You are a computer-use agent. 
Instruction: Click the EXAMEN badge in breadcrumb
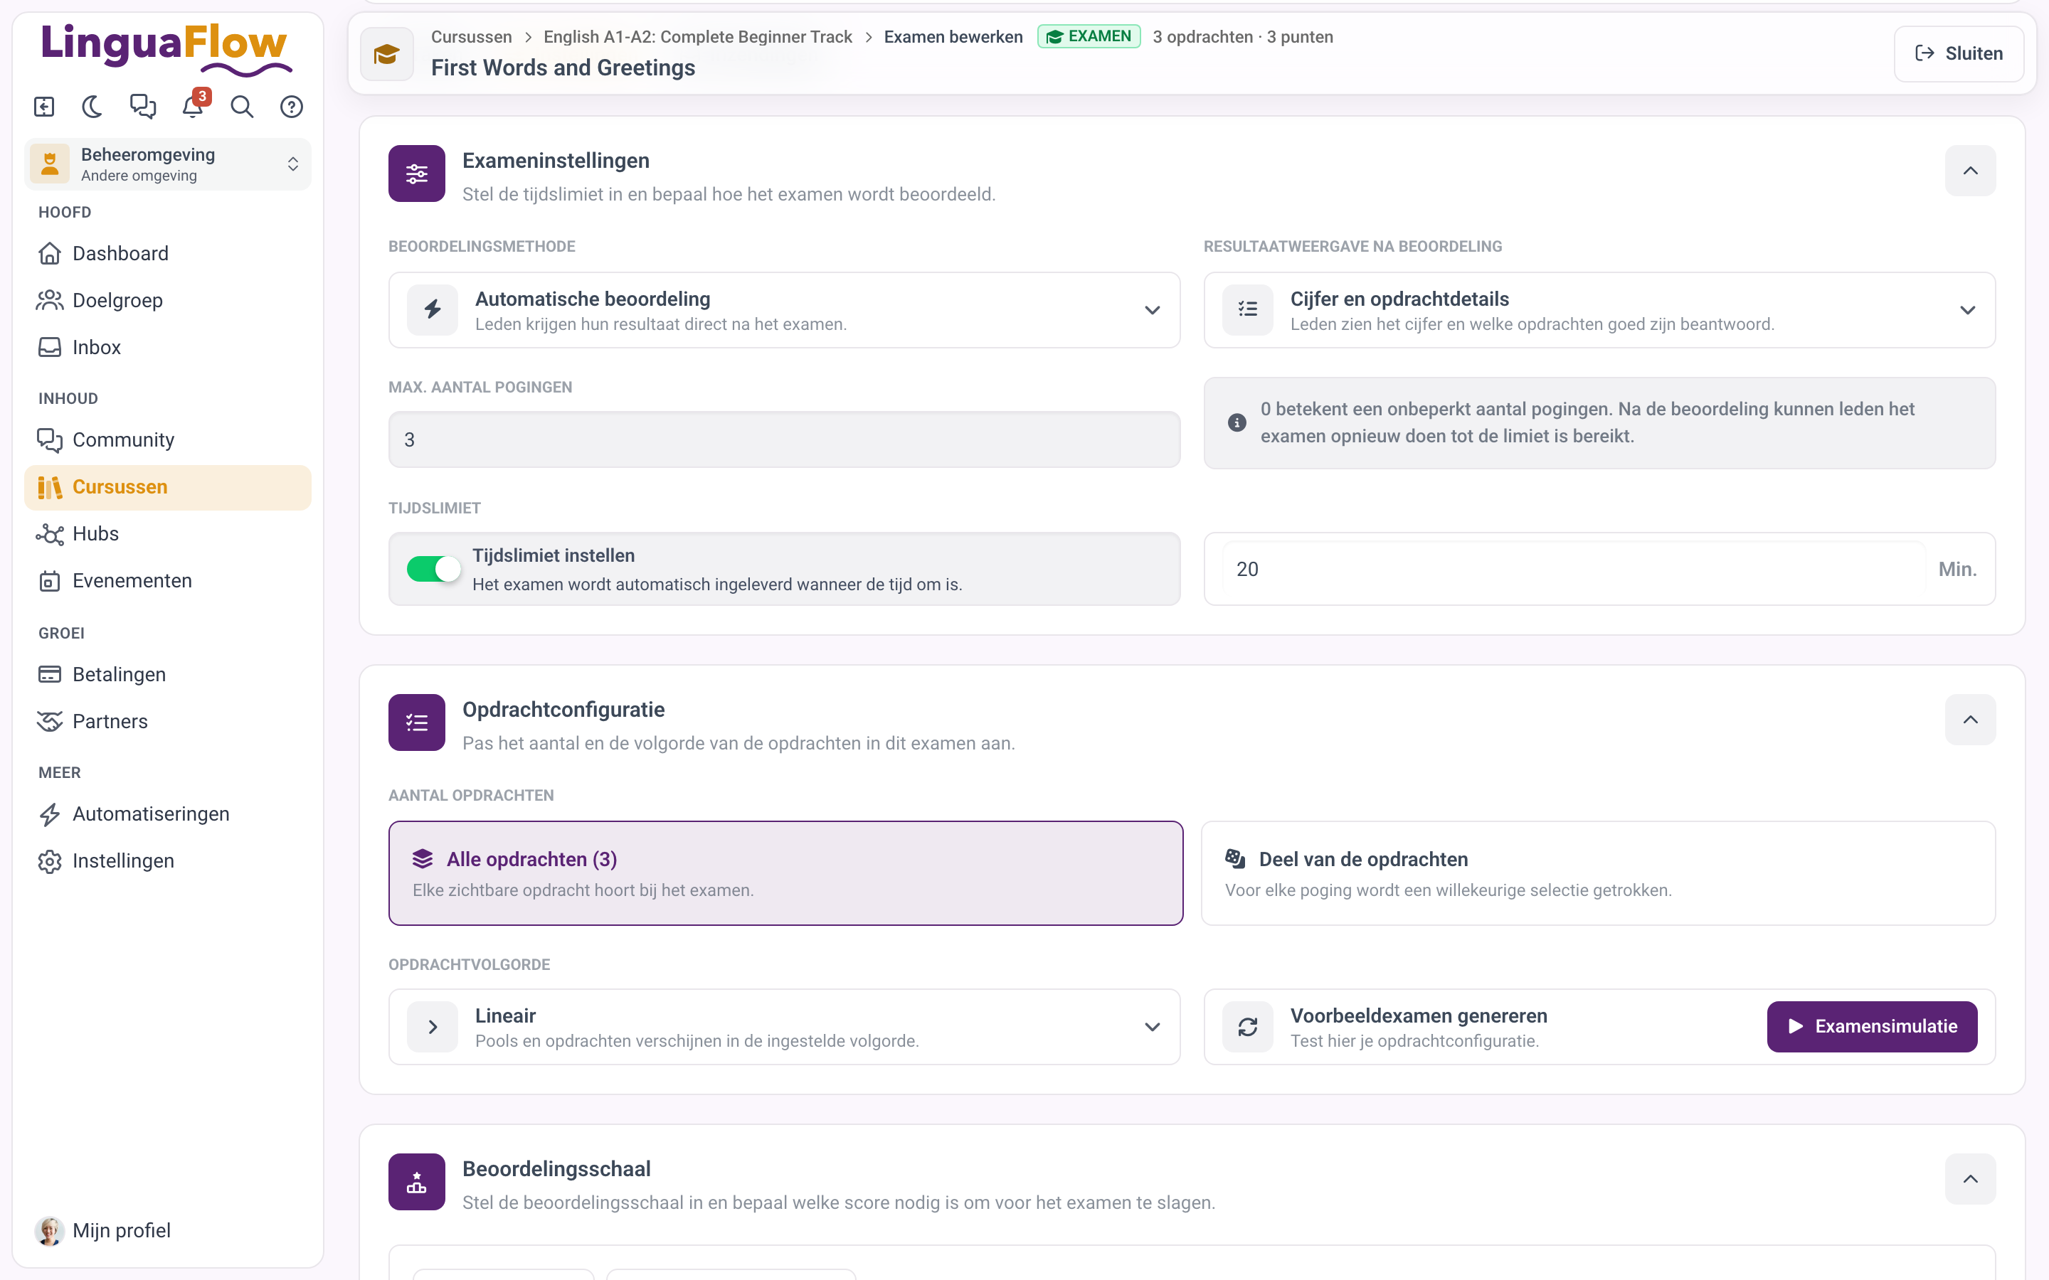coord(1089,36)
